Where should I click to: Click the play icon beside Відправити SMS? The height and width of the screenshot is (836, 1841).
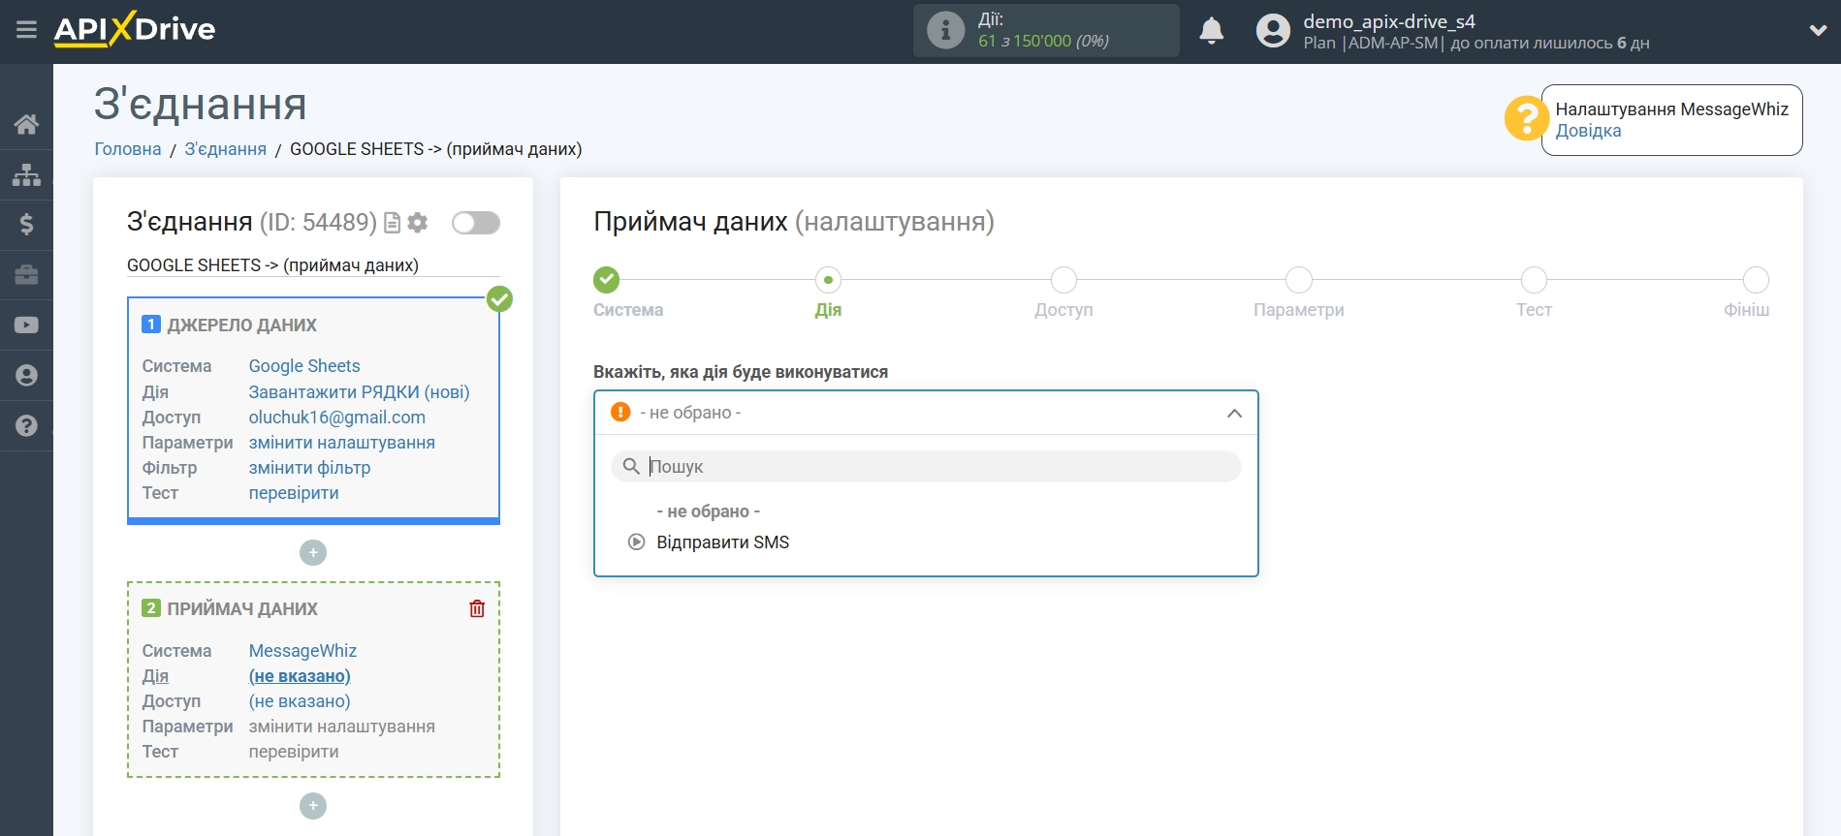coord(636,542)
